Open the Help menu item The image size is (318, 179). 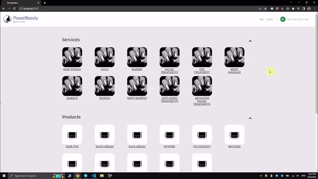pos(261,19)
